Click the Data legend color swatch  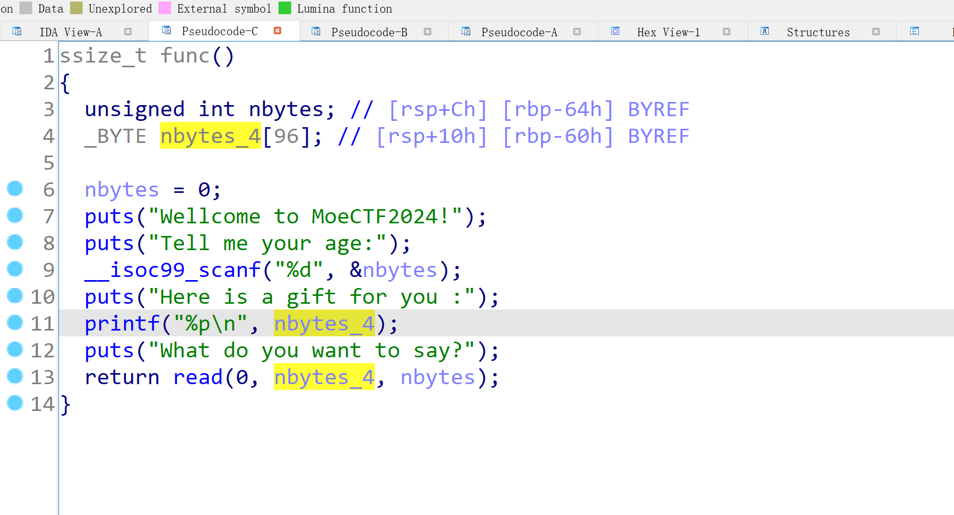tap(26, 8)
